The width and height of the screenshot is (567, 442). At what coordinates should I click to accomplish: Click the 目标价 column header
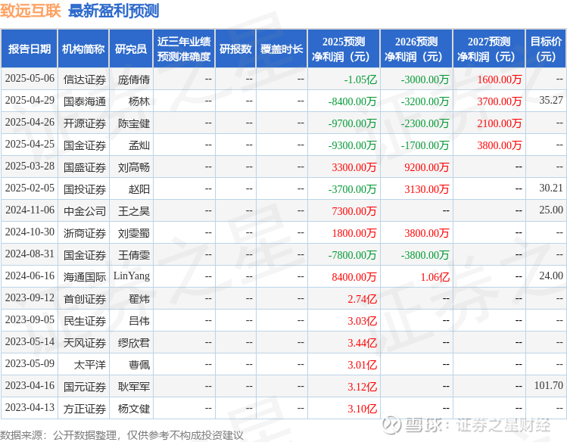[x=546, y=48]
